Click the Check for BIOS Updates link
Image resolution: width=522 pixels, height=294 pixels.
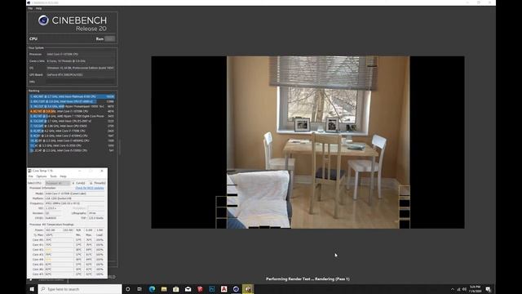coord(90,188)
